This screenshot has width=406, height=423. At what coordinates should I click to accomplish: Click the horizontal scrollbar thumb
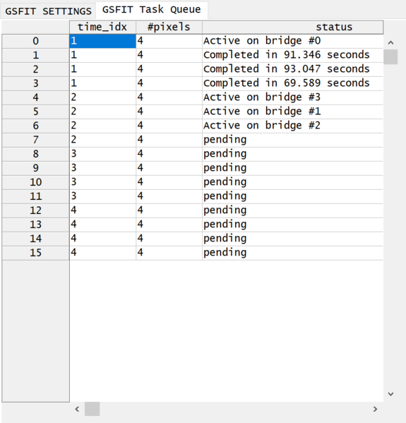coord(92,409)
